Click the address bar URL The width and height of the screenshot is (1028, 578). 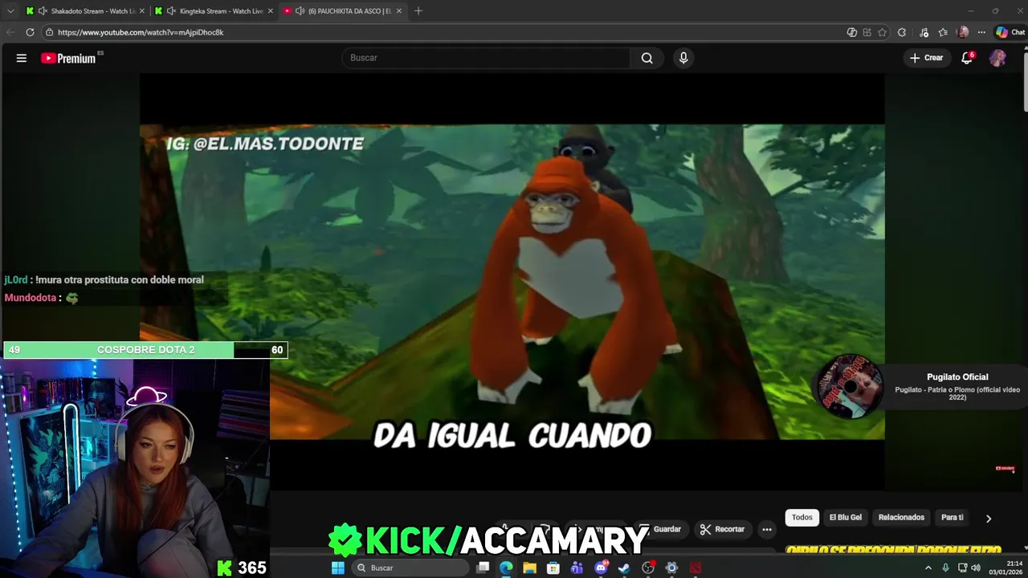141,32
